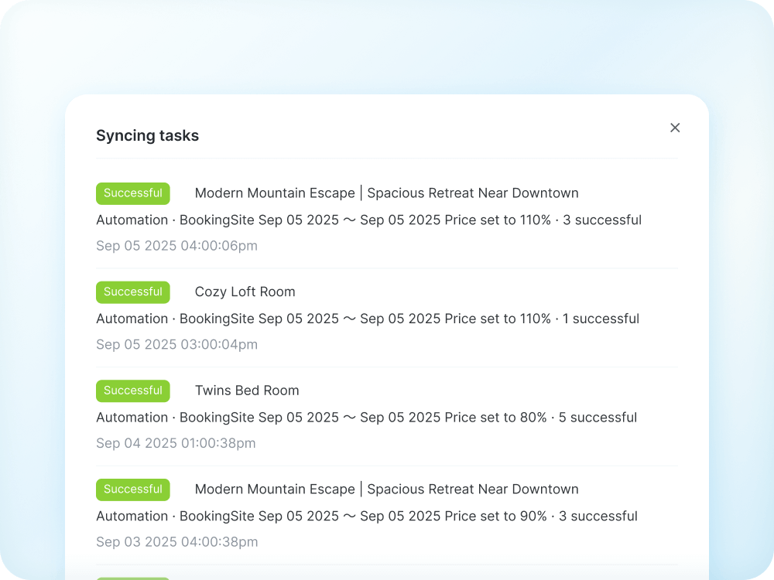
Task: Click the Sep 05 2025 04:00:06pm timestamp
Action: pyautogui.click(x=176, y=245)
